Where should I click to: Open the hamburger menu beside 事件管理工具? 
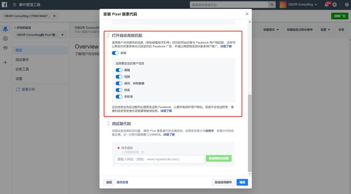coord(15,5)
